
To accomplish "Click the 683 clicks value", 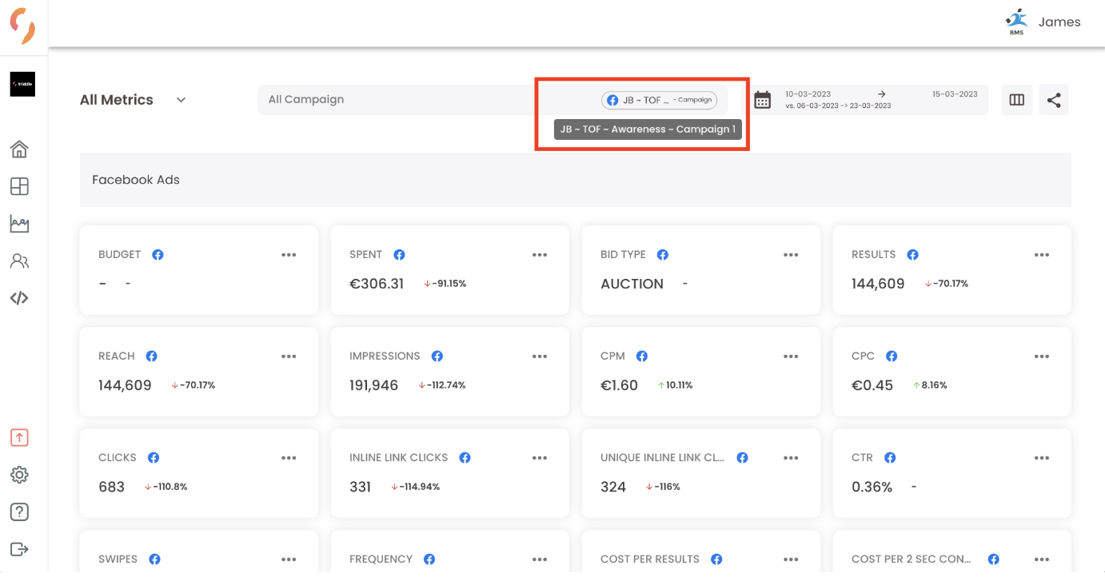I will [x=111, y=487].
